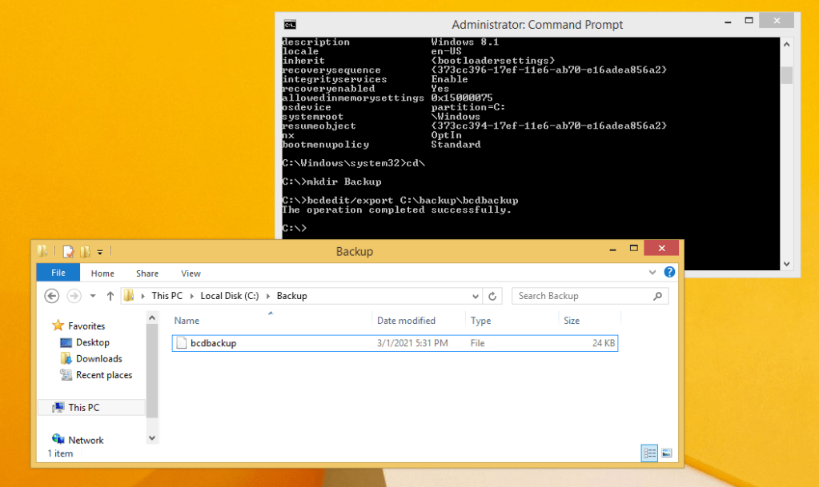Click the Backup window folder icon in title bar

click(42, 252)
